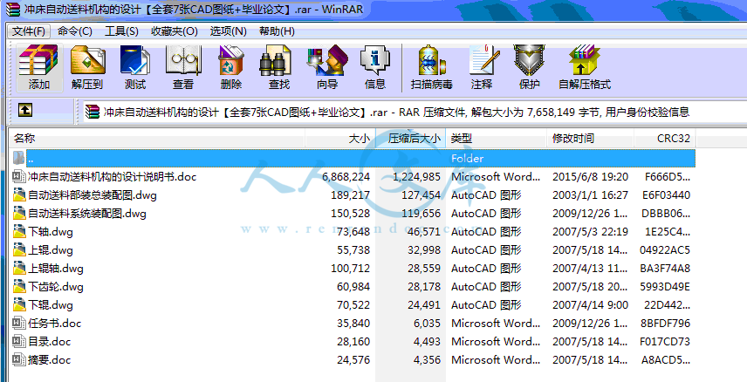Image resolution: width=747 pixels, height=382 pixels.
Task: Click the DWG icon of 自动送料系统装配图.dwg
Action: [19, 214]
